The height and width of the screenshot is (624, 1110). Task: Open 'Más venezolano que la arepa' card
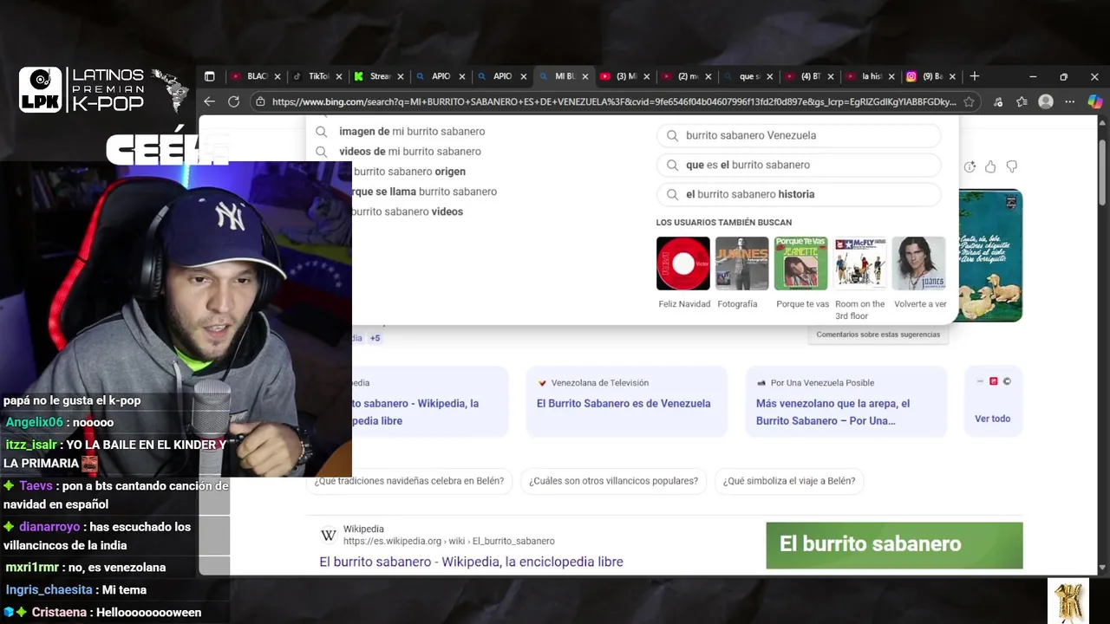pyautogui.click(x=846, y=401)
